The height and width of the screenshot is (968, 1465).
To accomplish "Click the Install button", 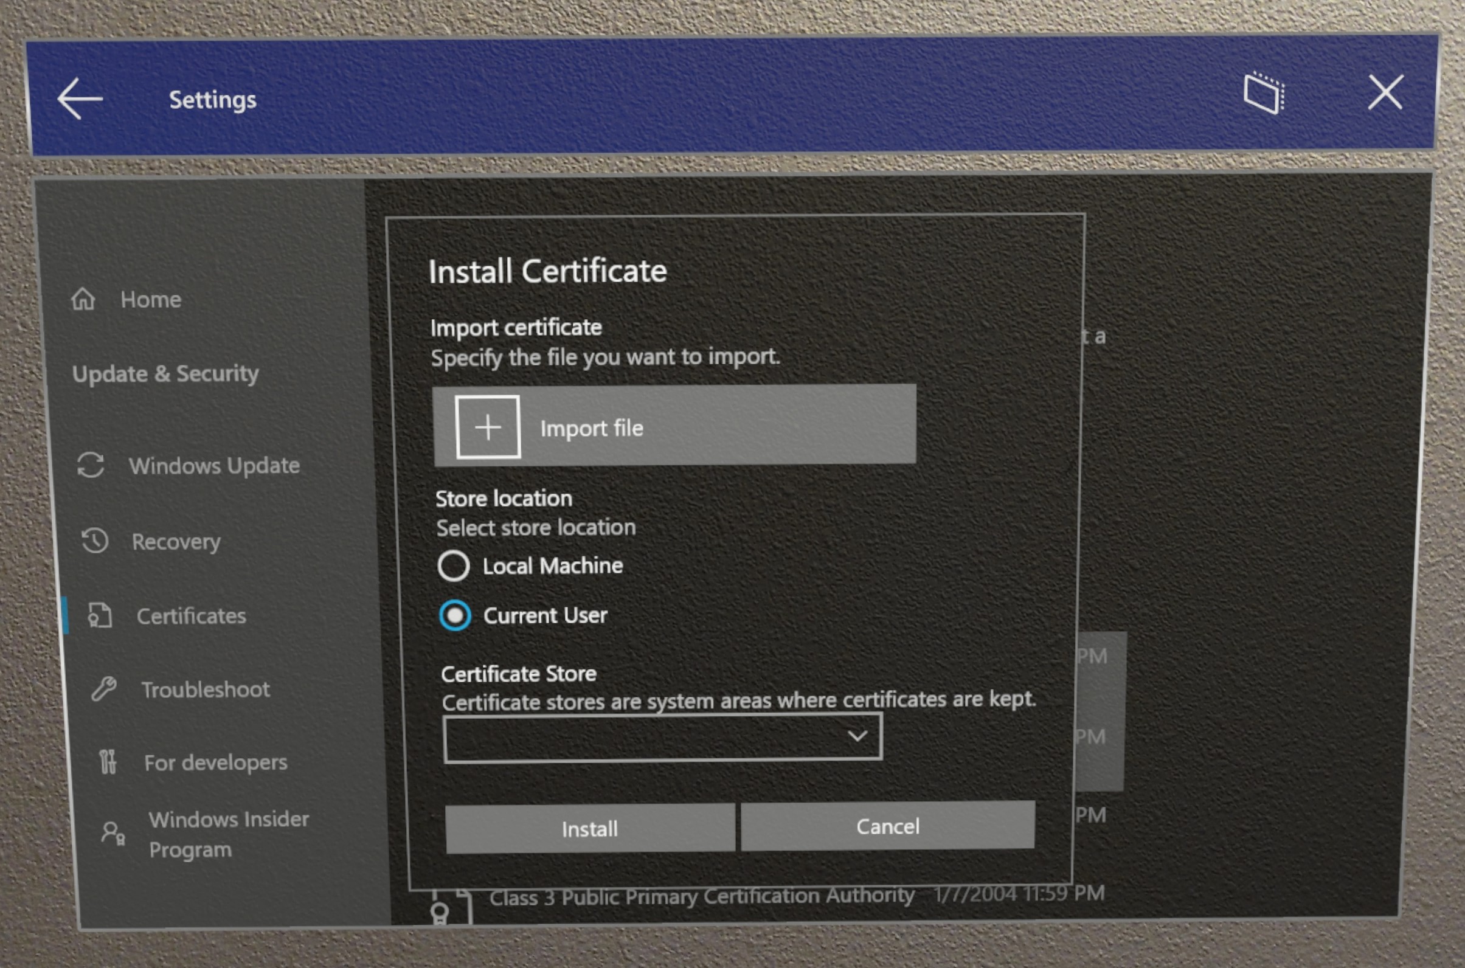I will [x=587, y=828].
